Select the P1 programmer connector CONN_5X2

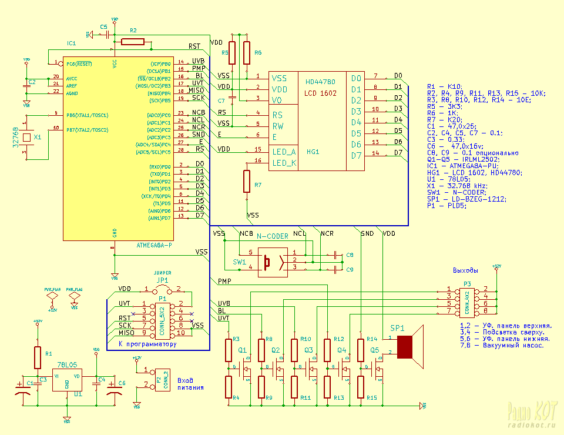tap(163, 321)
